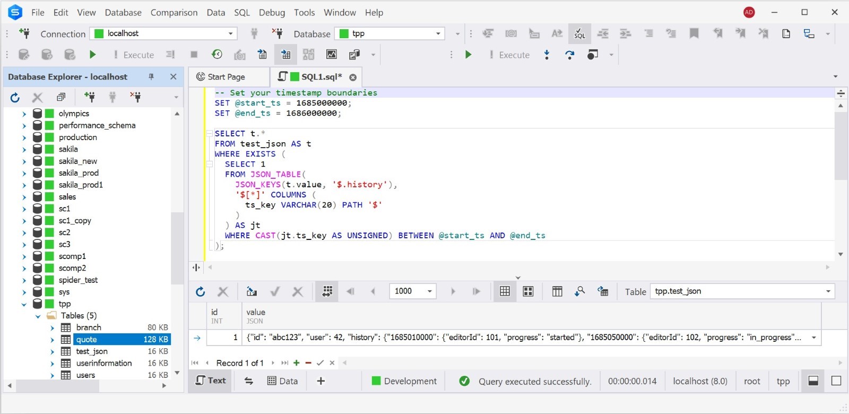Screen dimensions: 849x414
Task: Close the SQL1.sql* tab
Action: pyautogui.click(x=353, y=77)
